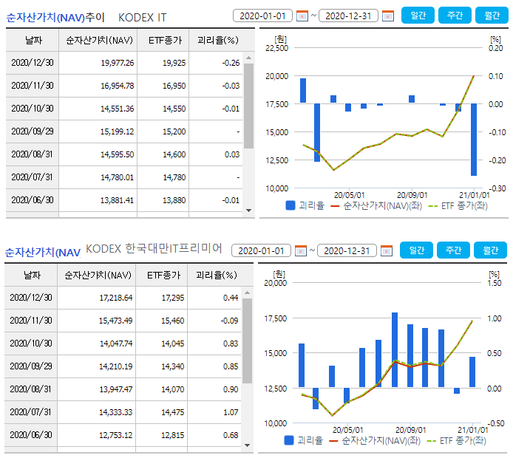Click scrollbar thumb of KODEX IT table

[248, 106]
